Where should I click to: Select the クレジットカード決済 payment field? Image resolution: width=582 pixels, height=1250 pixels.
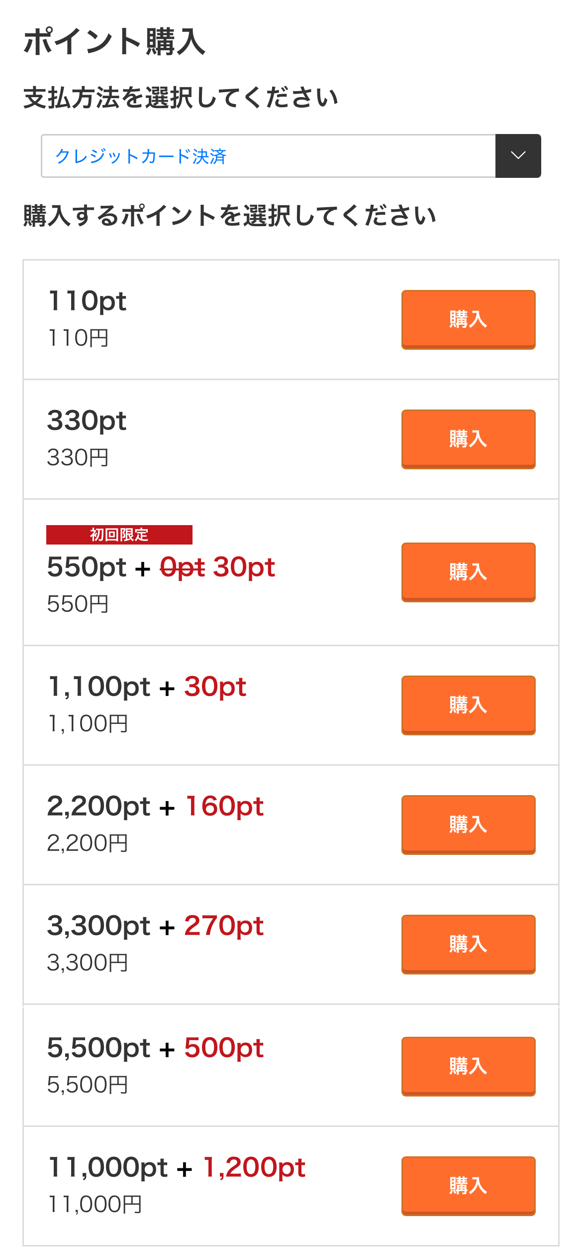pyautogui.click(x=269, y=156)
